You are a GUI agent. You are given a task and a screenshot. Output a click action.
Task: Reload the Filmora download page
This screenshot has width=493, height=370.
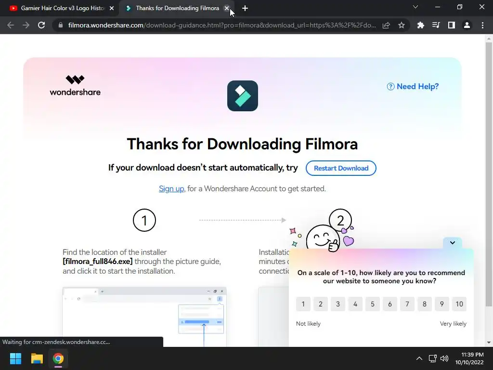click(x=41, y=25)
